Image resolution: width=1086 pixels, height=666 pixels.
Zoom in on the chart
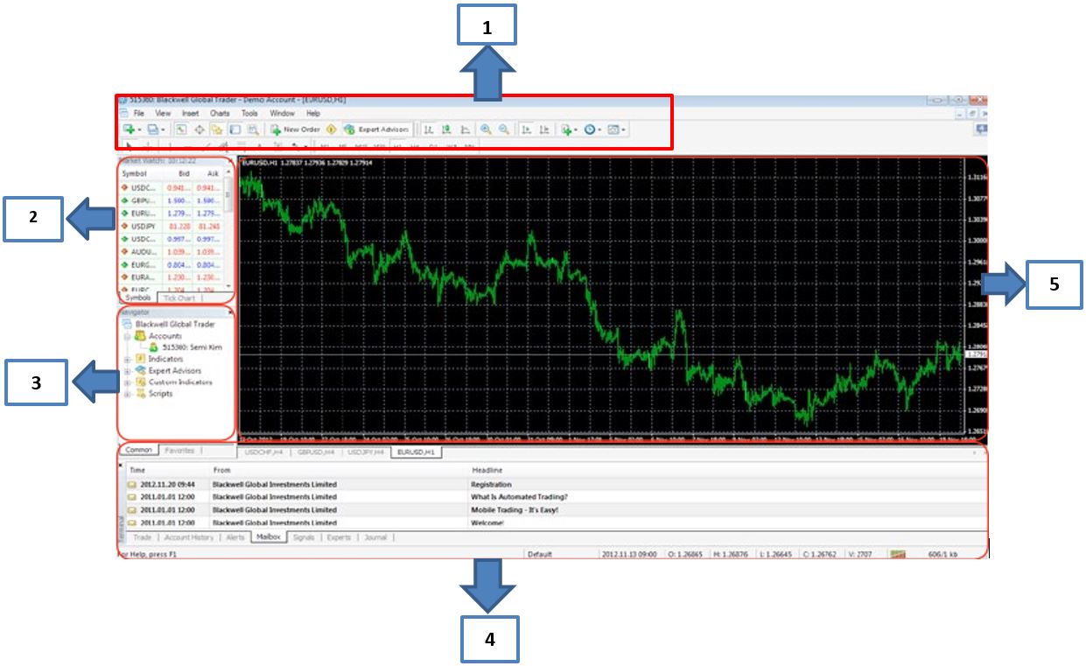coord(486,130)
